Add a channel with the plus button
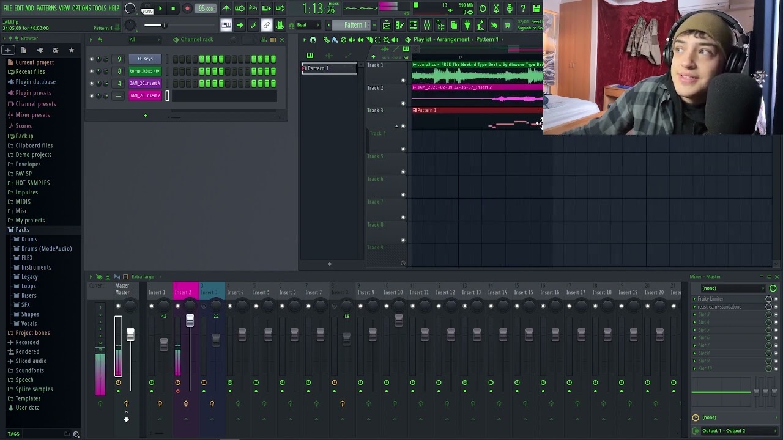The height and width of the screenshot is (440, 783). pos(146,116)
